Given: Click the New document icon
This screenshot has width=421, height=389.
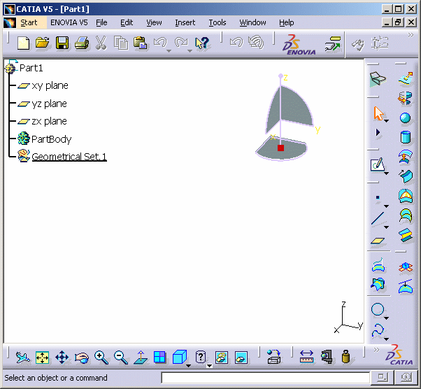Looking at the screenshot, I should 24,43.
